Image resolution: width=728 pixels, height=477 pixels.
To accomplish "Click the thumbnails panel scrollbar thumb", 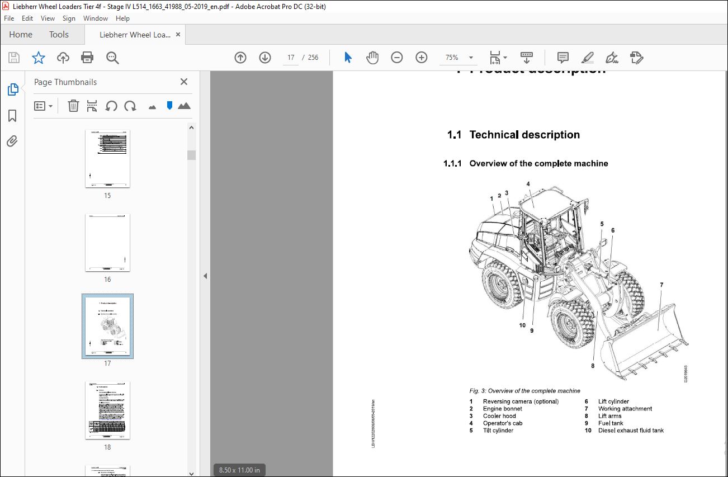I will 192,155.
